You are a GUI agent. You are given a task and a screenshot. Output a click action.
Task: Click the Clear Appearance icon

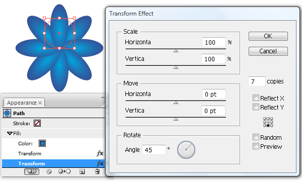pos(49,171)
